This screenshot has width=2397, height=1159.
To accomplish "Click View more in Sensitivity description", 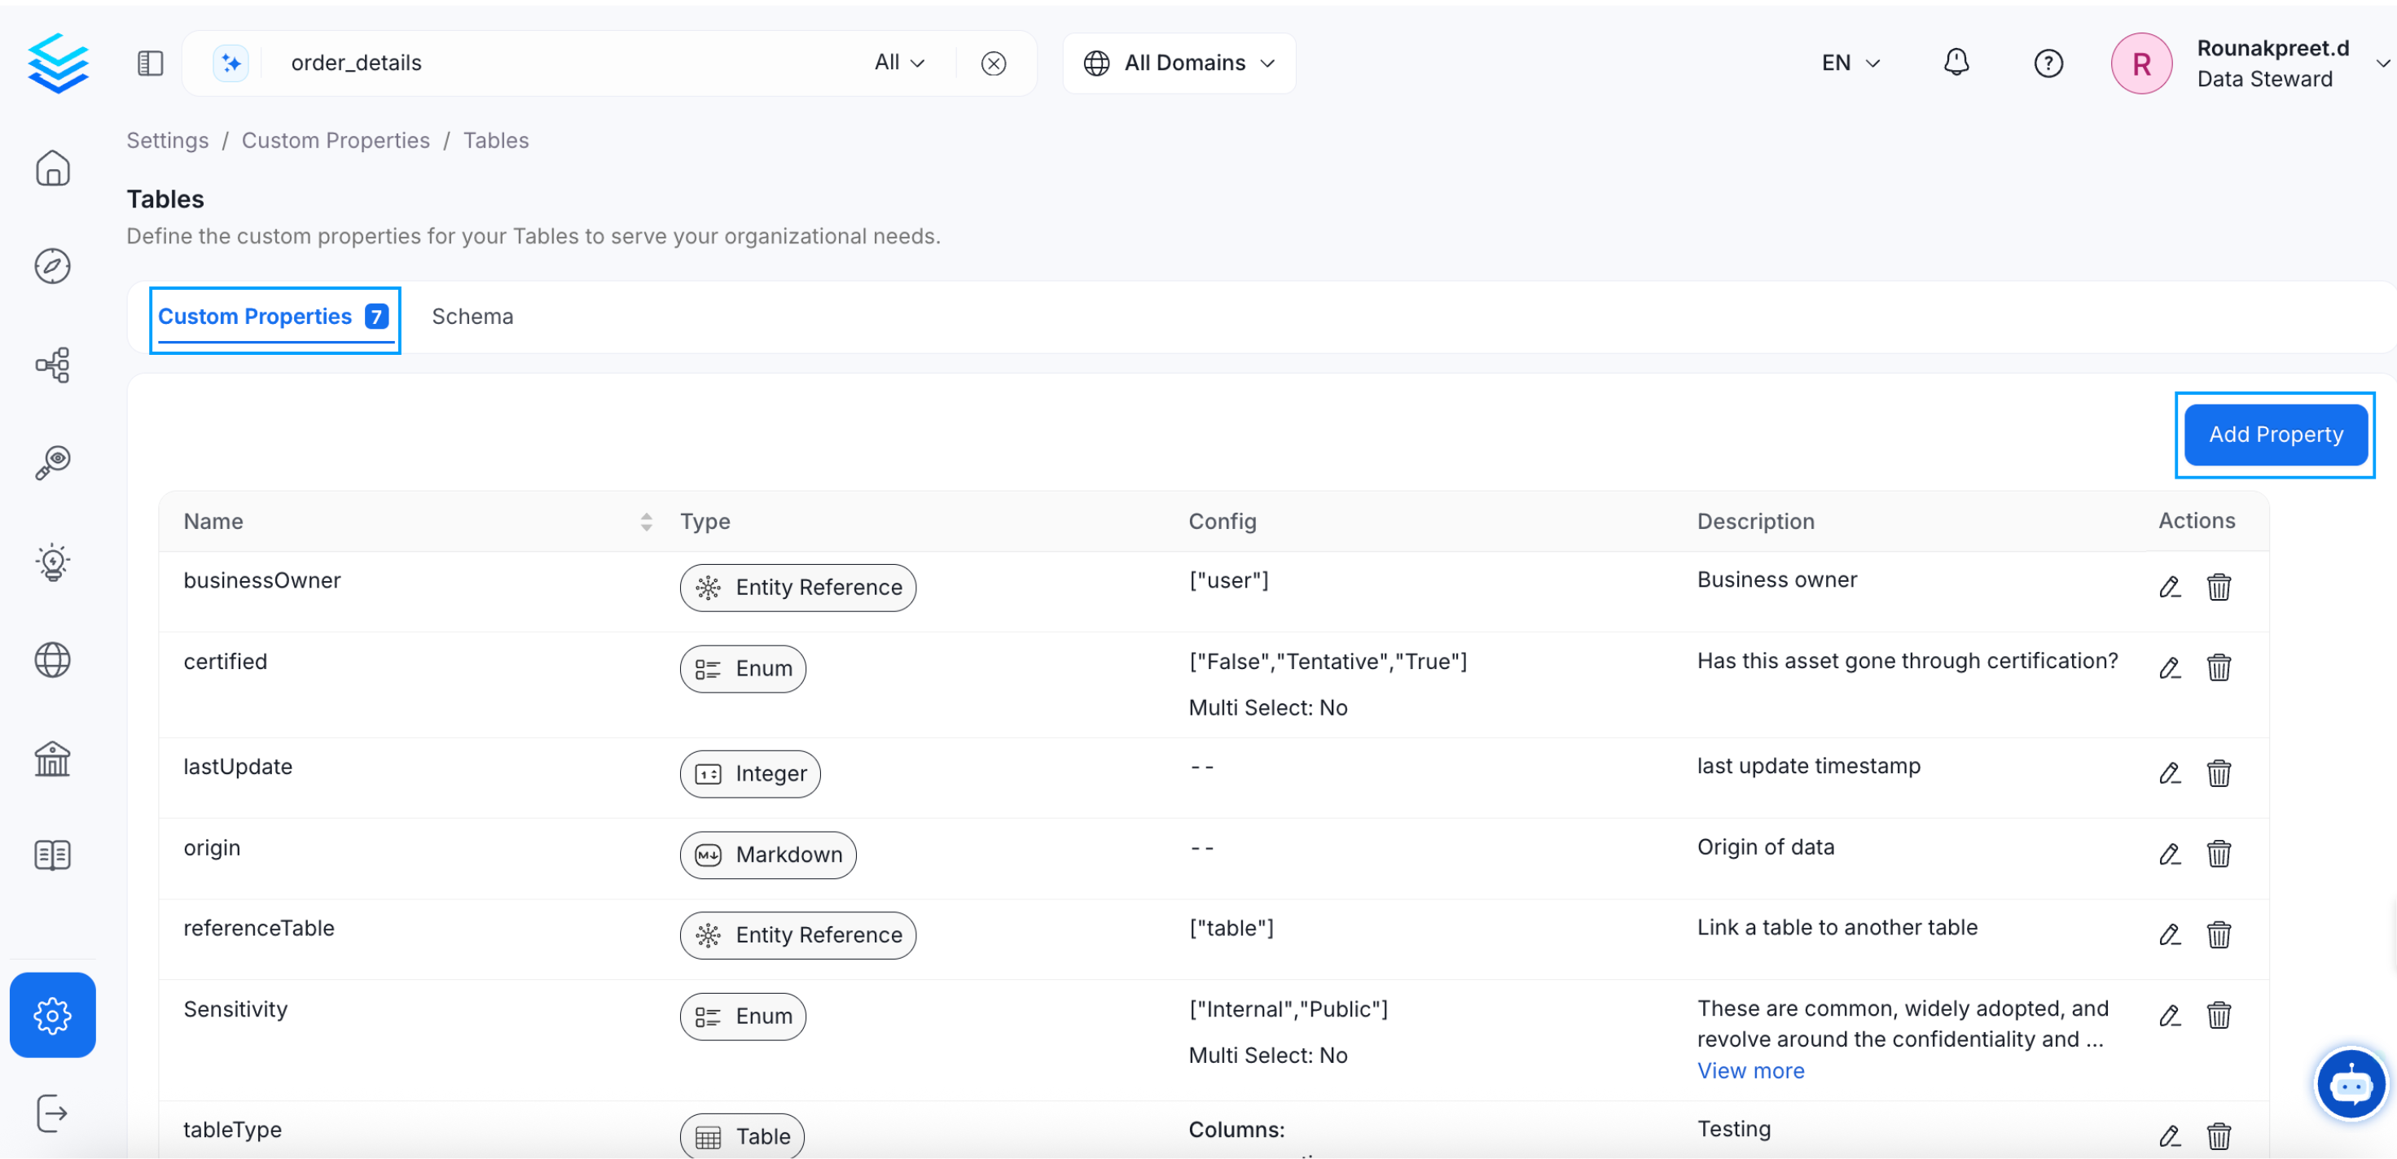I will point(1749,1070).
